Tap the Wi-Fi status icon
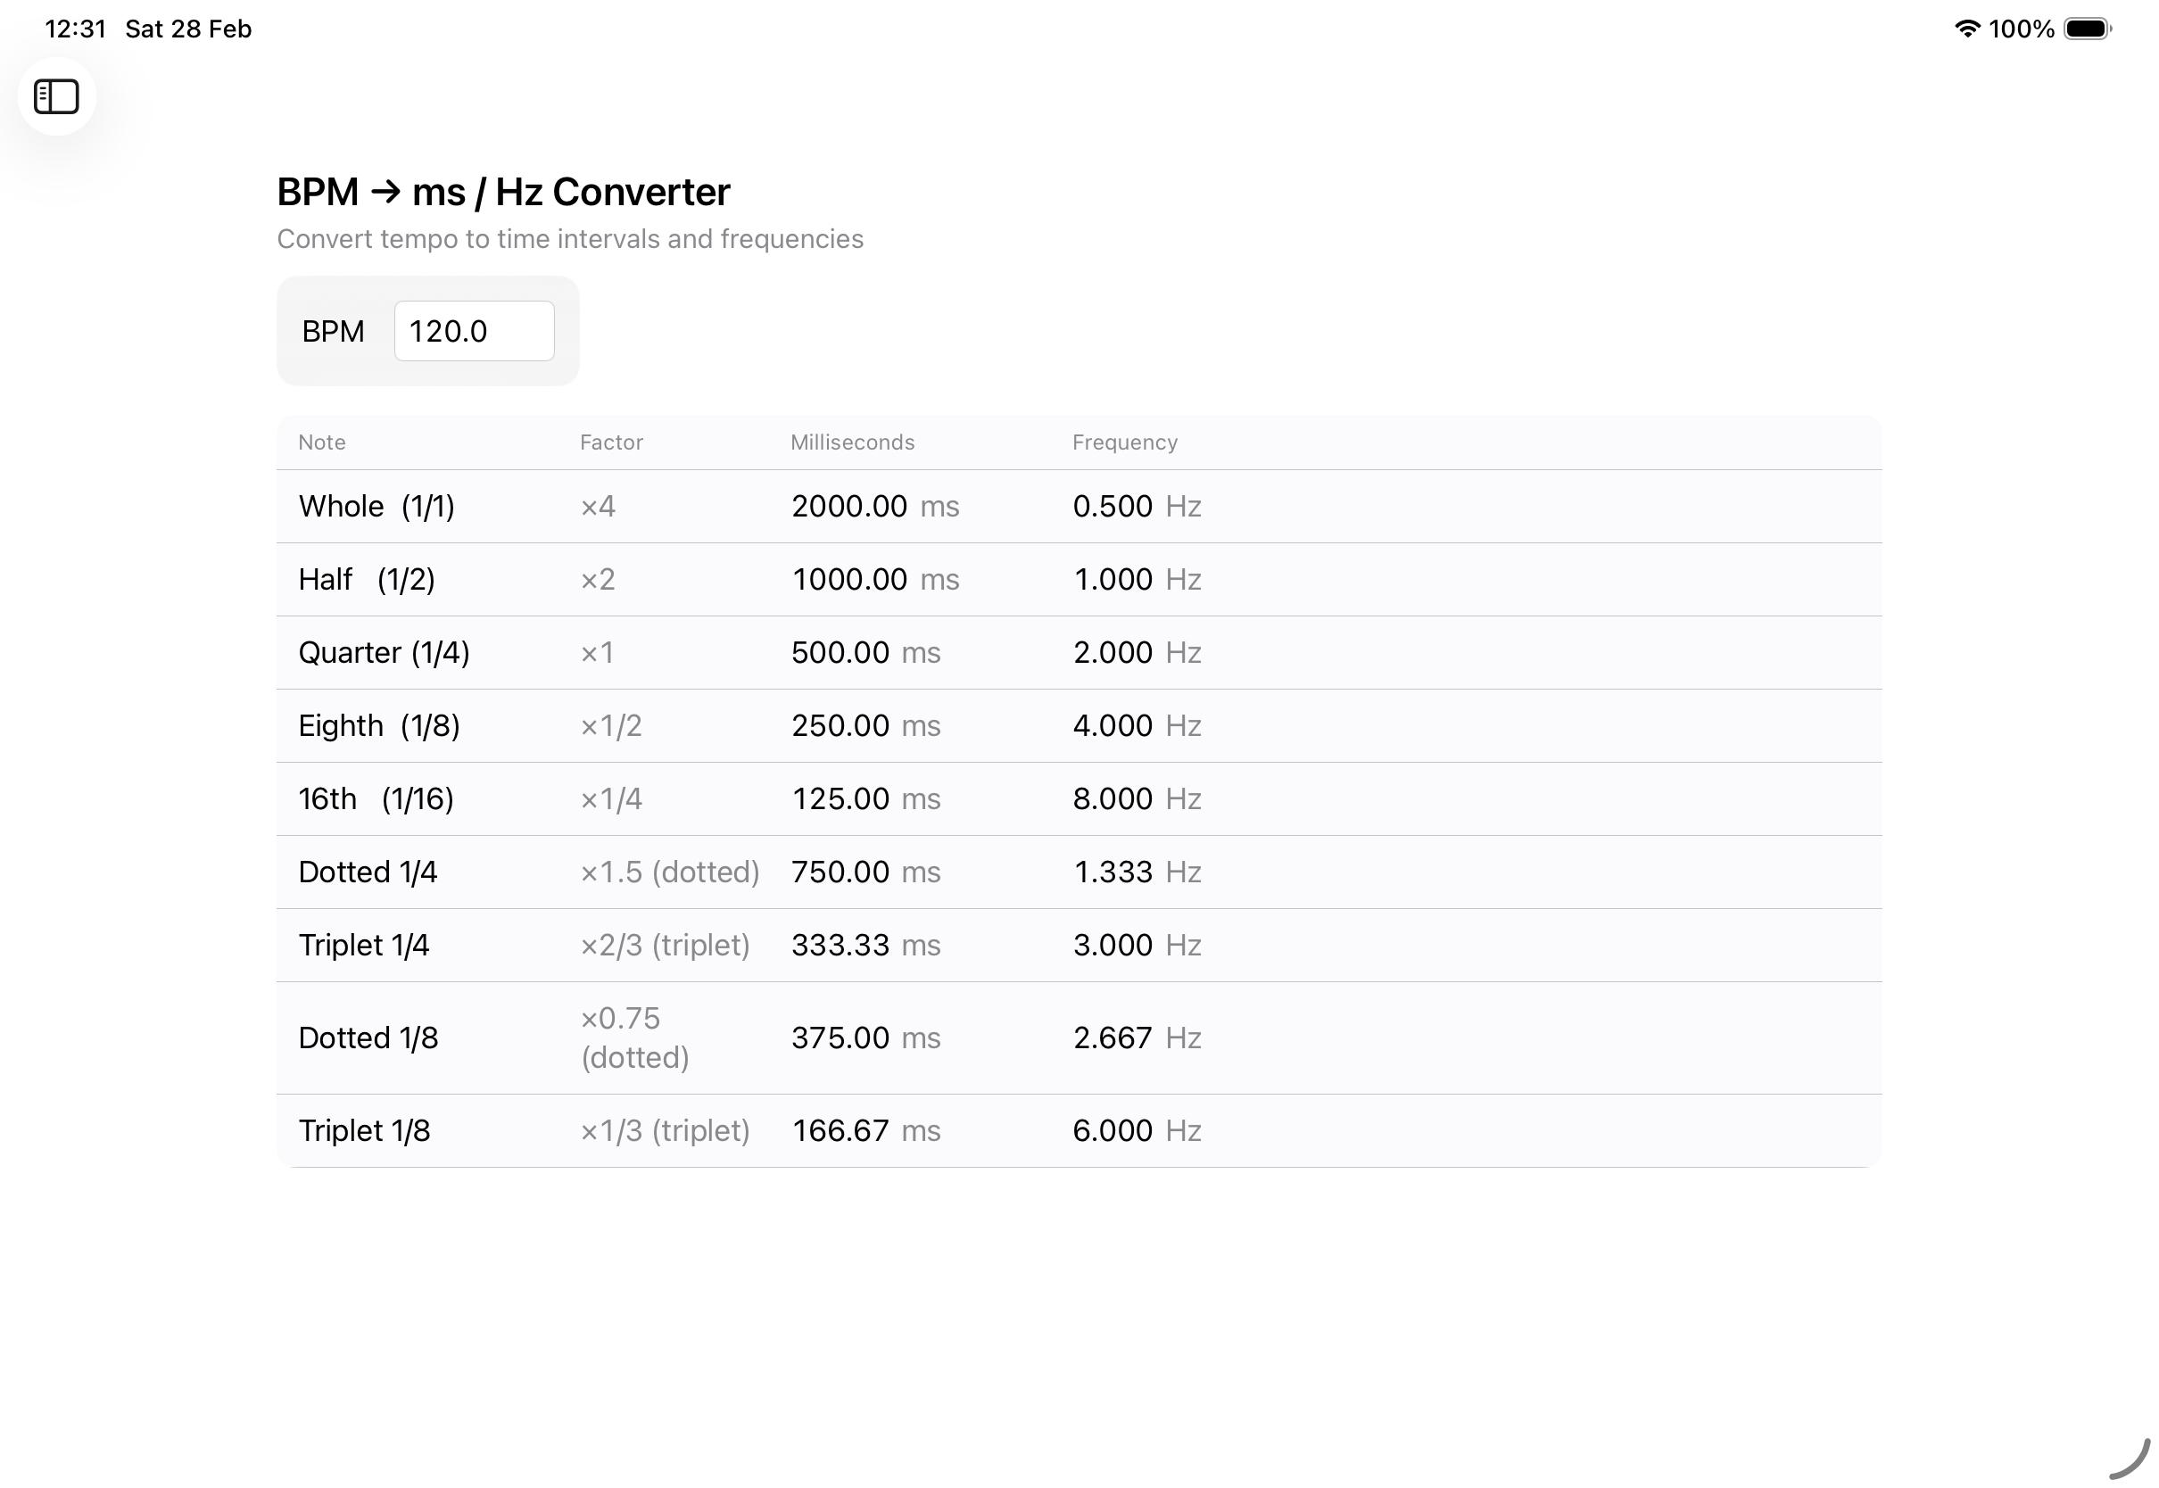 pos(1966,29)
